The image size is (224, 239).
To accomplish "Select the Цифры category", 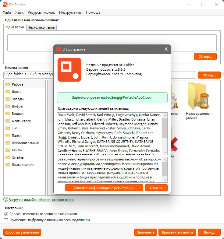I will pyautogui.click(x=25, y=106).
